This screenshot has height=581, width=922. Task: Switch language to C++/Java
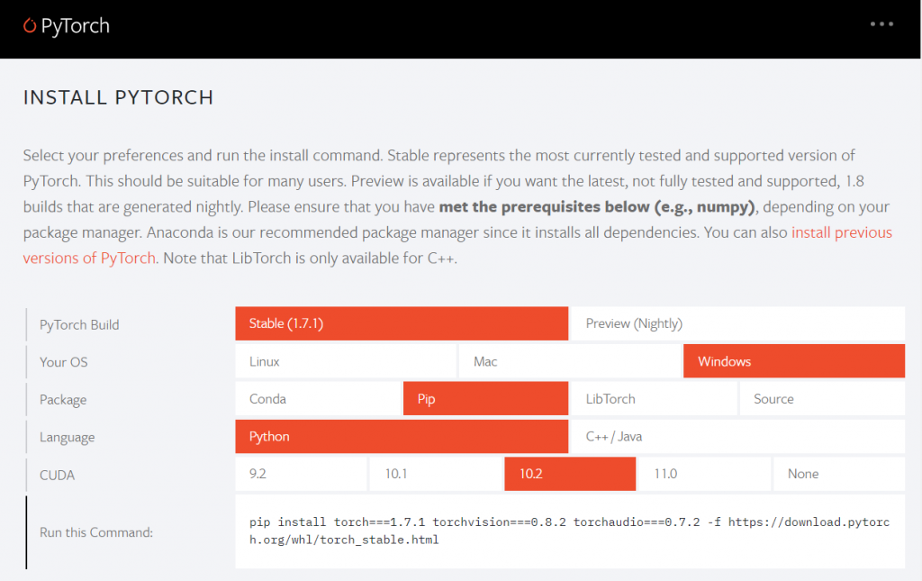[738, 436]
